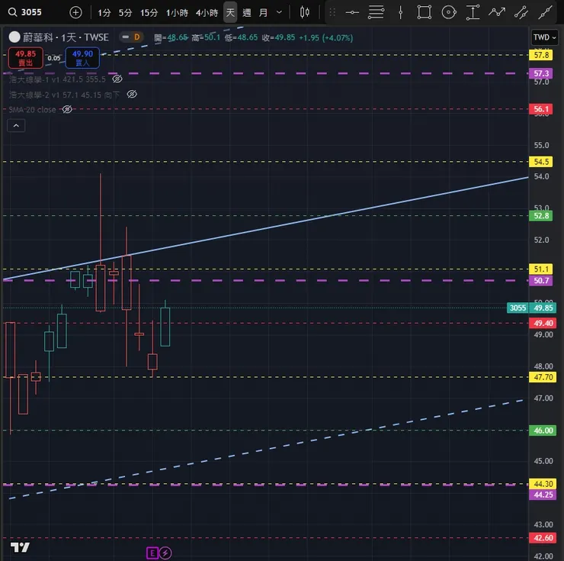This screenshot has height=561, width=564.
Task: Grab the drawing toolbar drag handle
Action: (x=332, y=13)
